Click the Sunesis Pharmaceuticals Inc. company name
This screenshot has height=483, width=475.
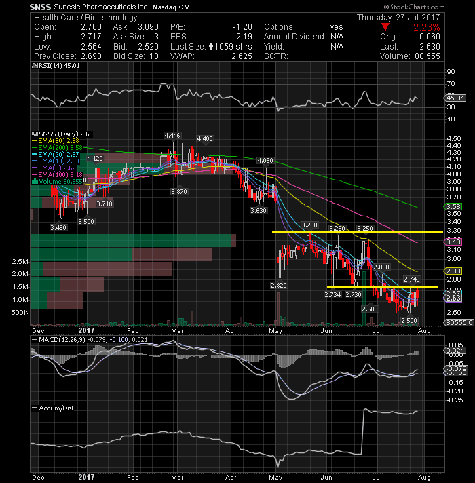(x=102, y=7)
